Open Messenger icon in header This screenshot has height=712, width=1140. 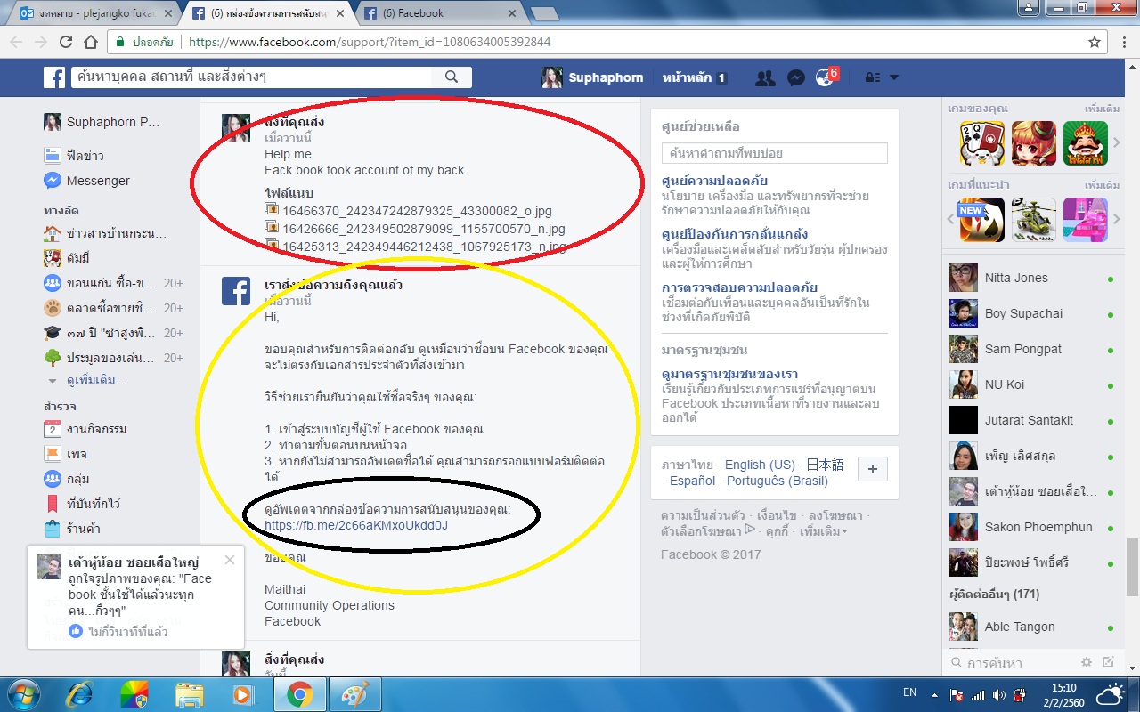(x=796, y=77)
